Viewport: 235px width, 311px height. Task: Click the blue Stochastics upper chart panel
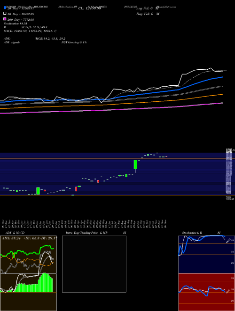coord(206,254)
